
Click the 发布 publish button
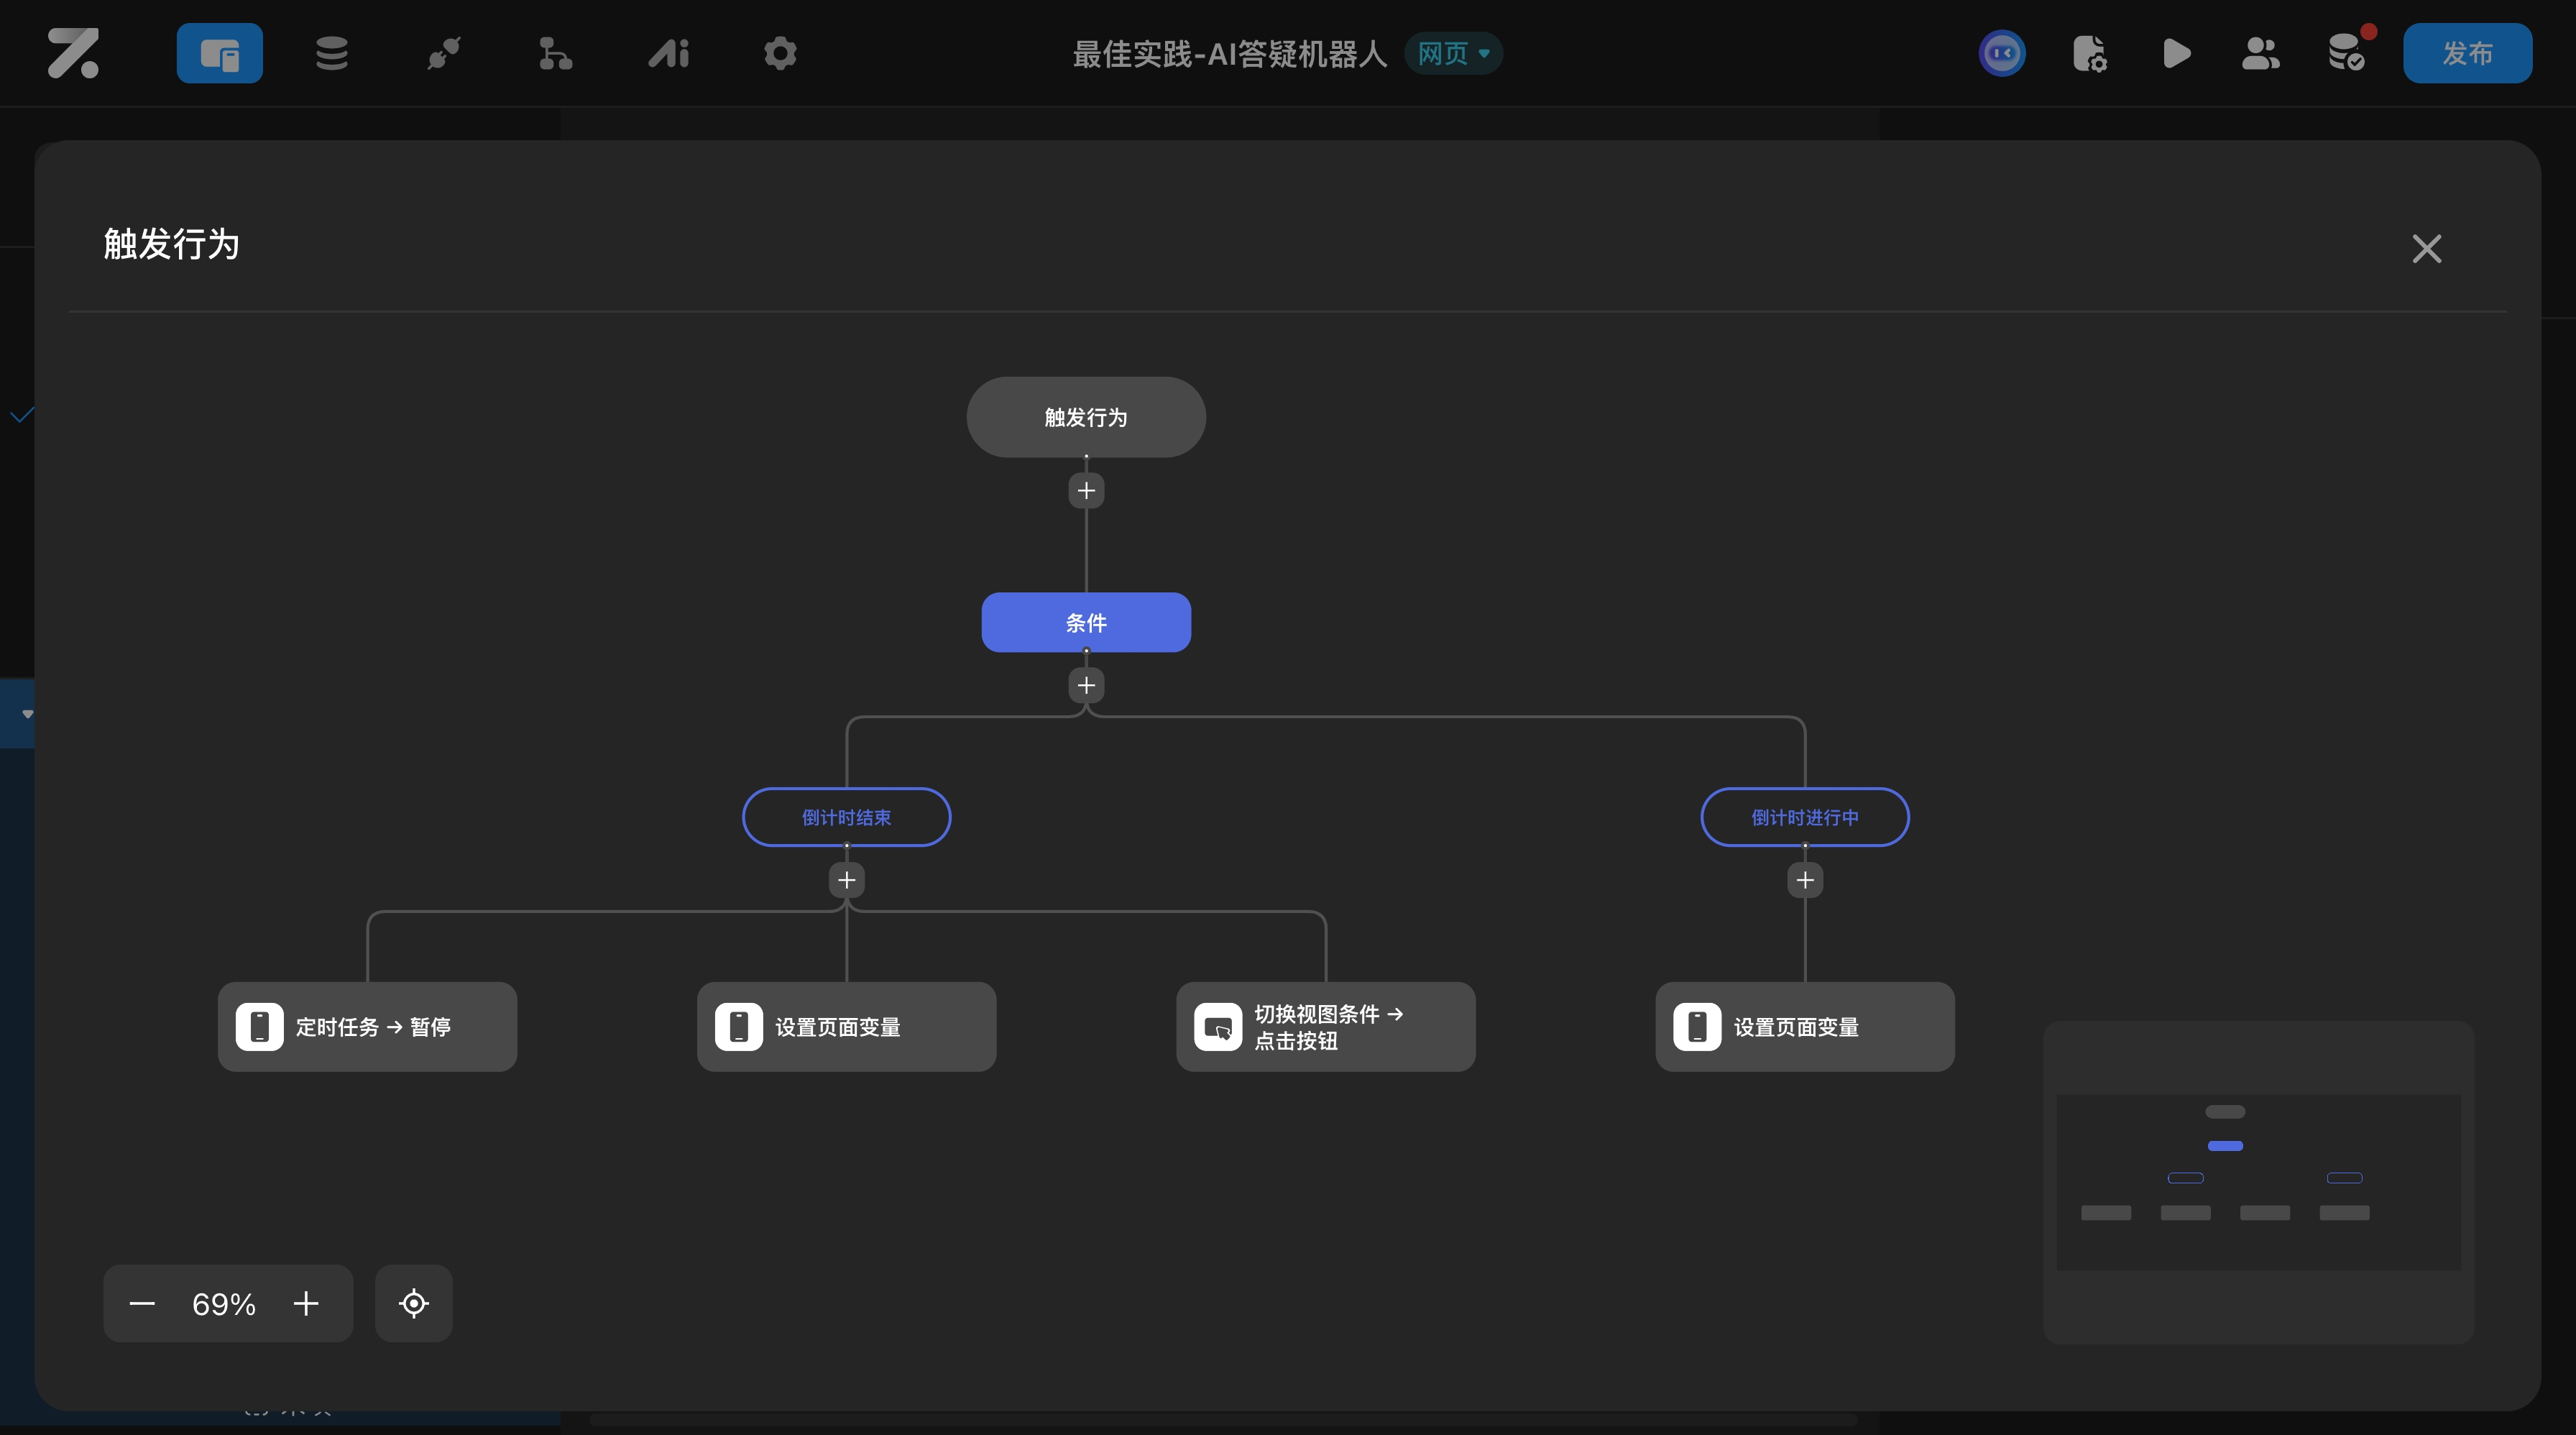coord(2467,53)
